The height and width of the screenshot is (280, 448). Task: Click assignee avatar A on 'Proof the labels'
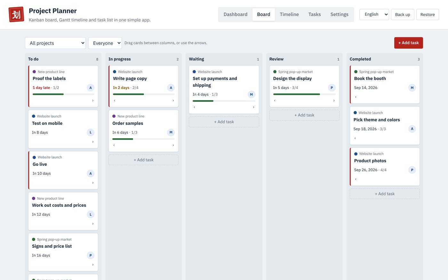(x=91, y=88)
